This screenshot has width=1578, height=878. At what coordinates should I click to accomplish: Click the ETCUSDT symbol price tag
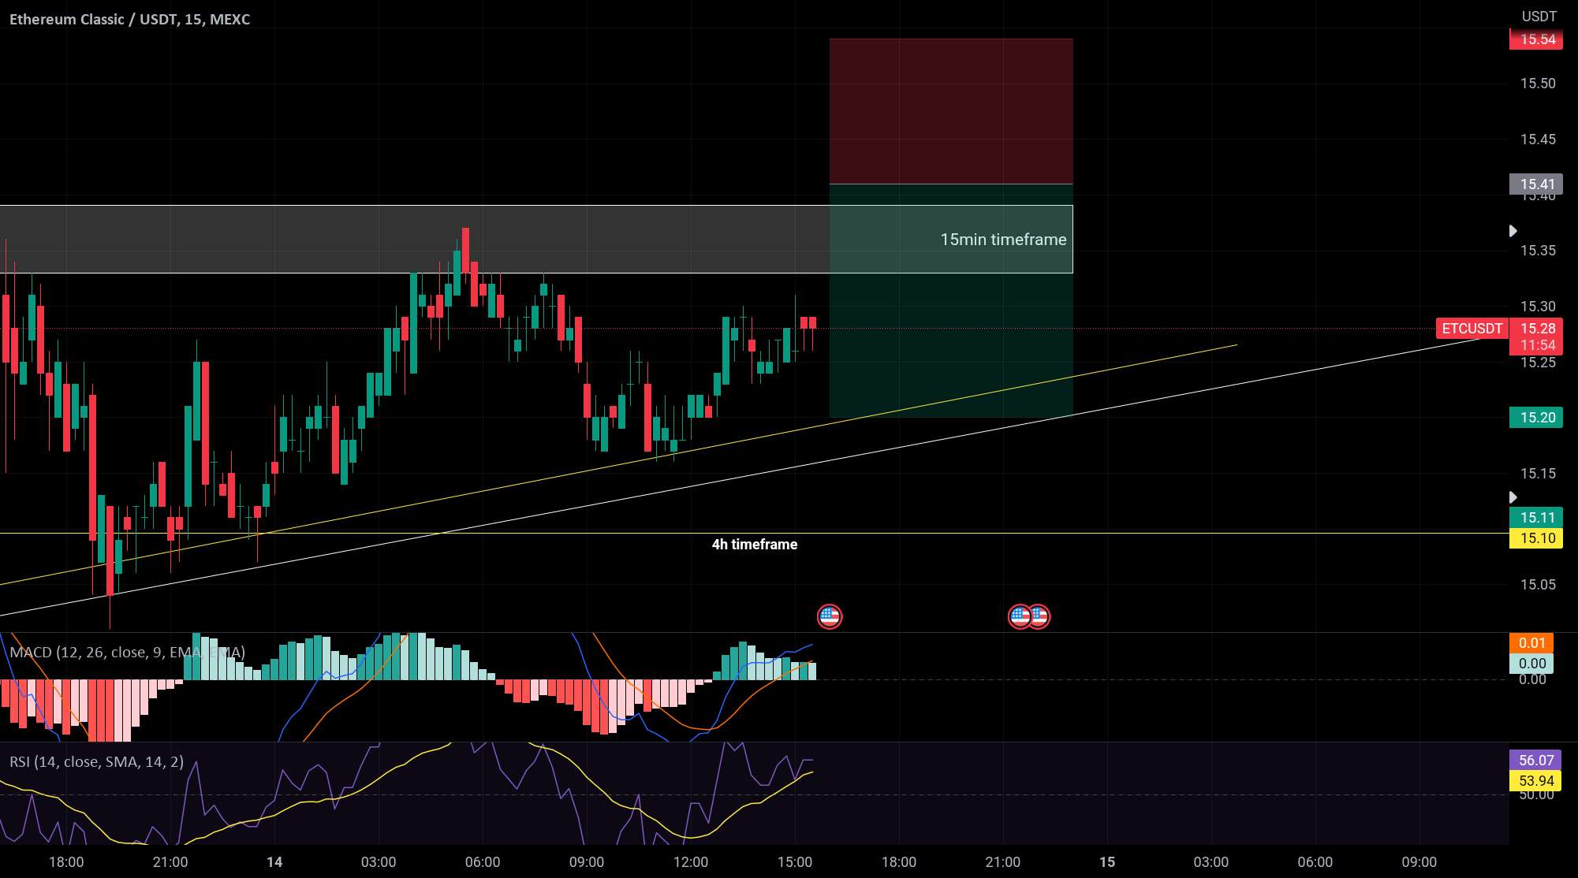point(1472,329)
